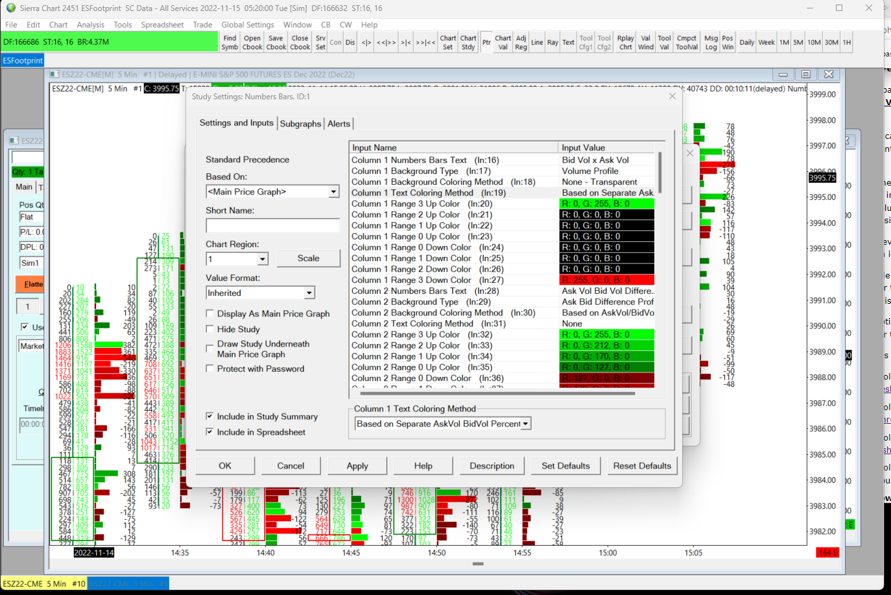Viewport: 891px width, 595px height.
Task: Check Display As Main Price Graph
Action: coord(210,313)
